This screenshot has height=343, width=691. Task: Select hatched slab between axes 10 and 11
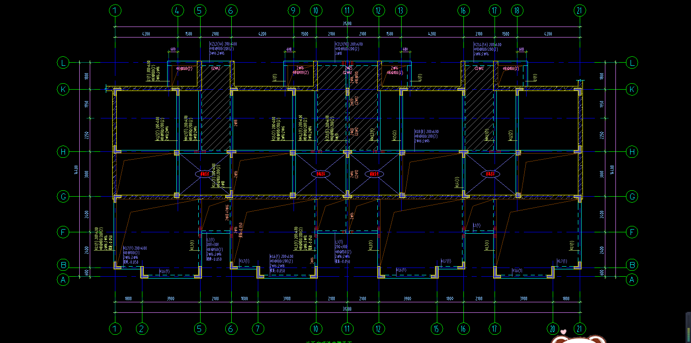332,107
